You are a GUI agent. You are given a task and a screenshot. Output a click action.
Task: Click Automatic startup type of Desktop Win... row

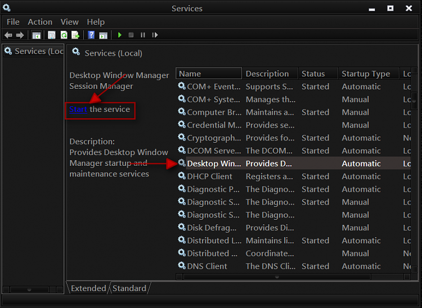(361, 164)
